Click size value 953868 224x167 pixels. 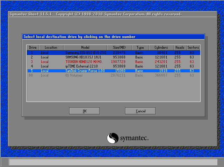tap(119, 57)
